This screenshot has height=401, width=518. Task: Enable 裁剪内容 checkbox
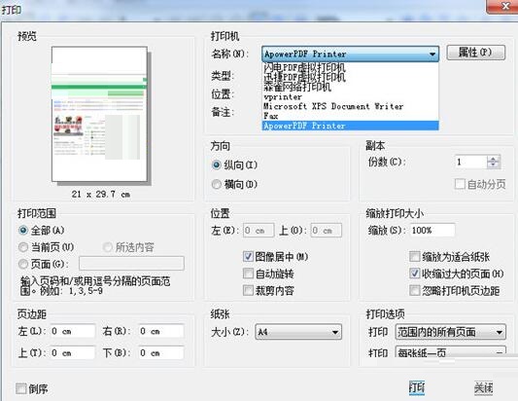coord(248,290)
